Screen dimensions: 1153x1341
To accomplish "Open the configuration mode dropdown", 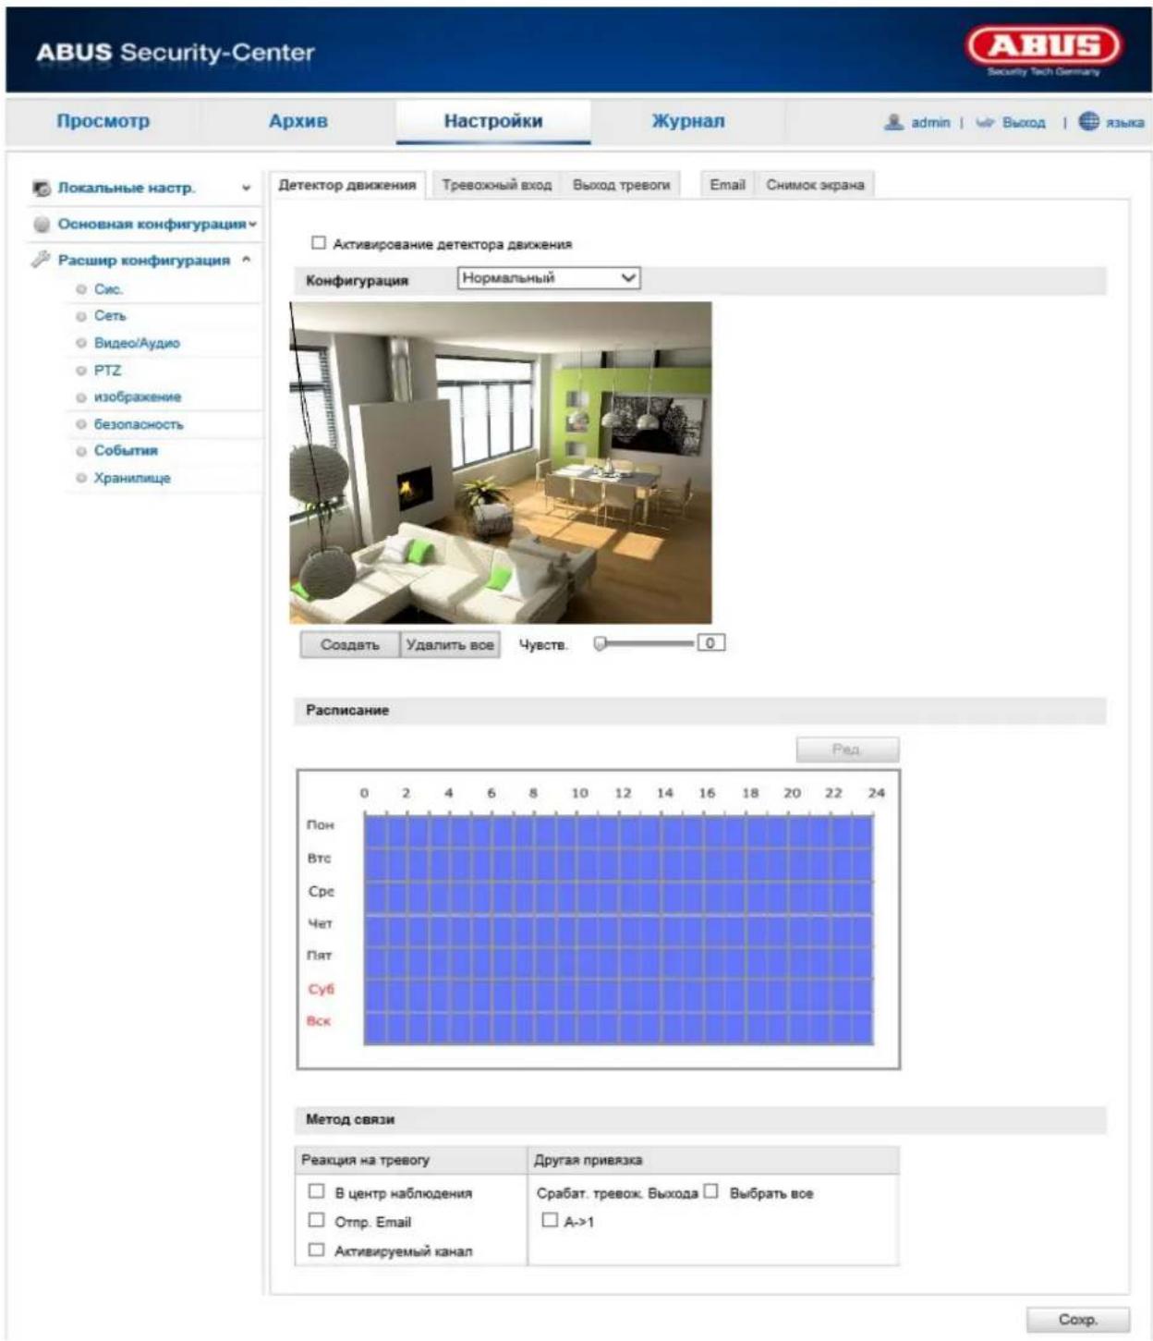I will (x=549, y=277).
